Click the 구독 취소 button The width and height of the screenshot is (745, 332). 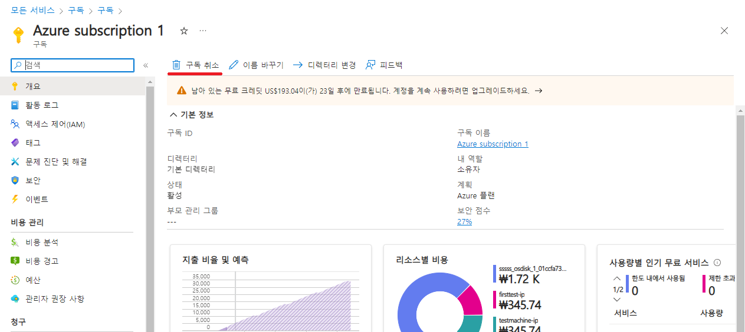195,65
